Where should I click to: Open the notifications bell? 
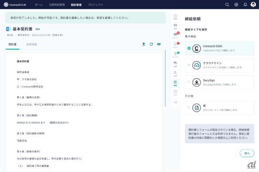(245, 5)
